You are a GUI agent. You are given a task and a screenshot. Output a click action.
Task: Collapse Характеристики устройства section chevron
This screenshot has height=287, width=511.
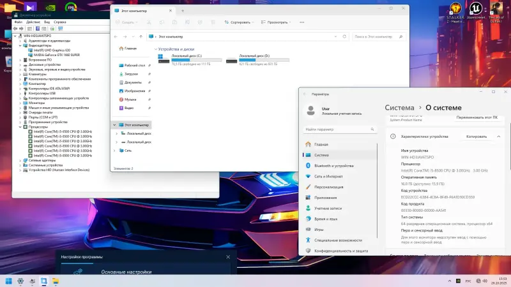point(498,136)
